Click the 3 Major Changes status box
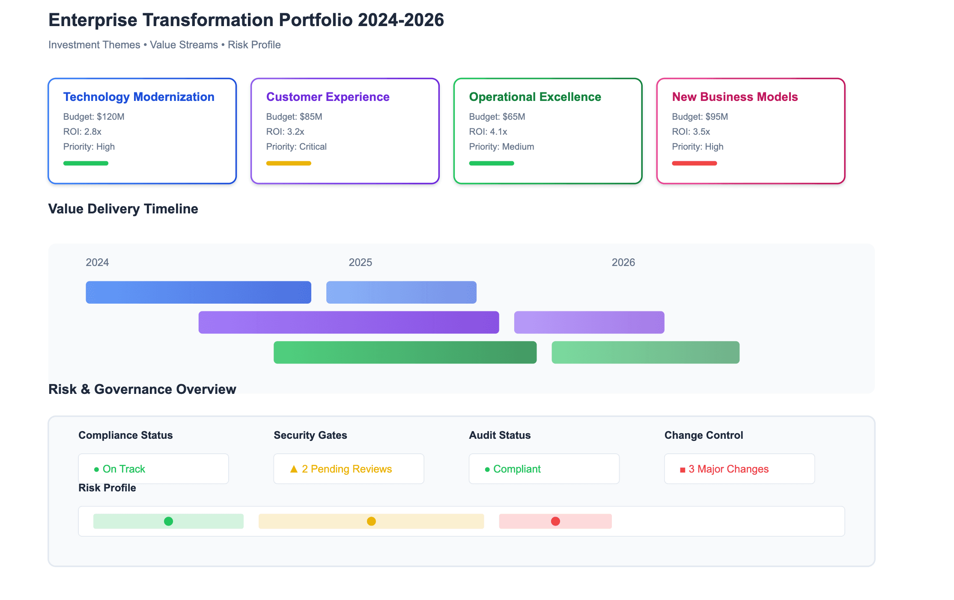This screenshot has height=600, width=954. [x=739, y=469]
